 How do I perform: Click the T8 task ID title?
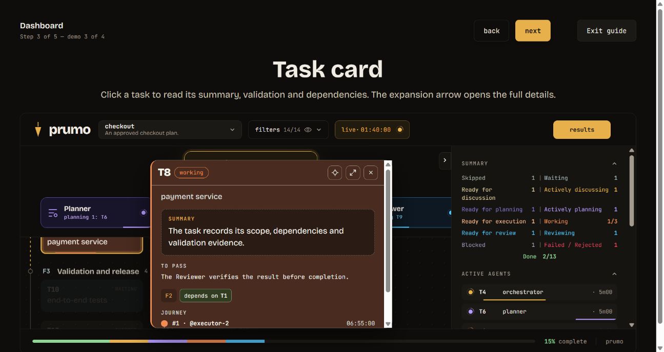point(164,173)
